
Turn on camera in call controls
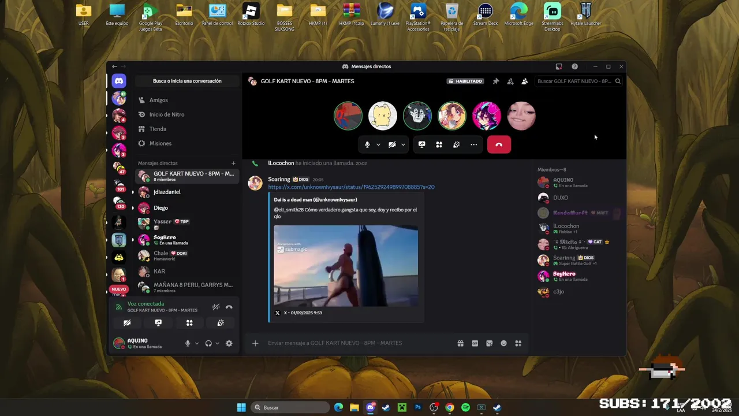(392, 144)
